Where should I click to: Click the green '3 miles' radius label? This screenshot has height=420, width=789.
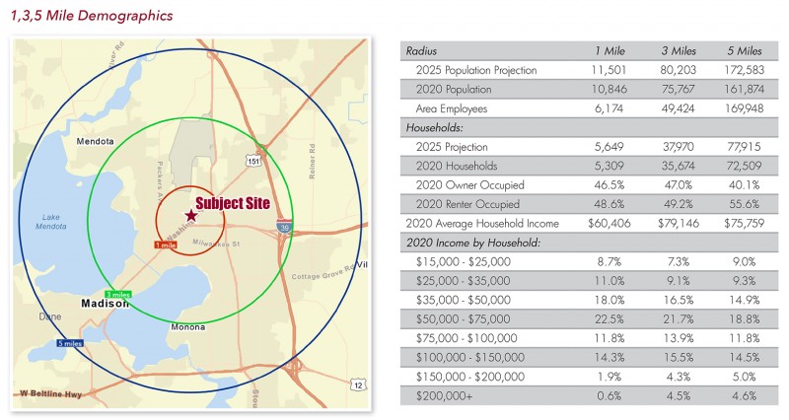click(118, 294)
